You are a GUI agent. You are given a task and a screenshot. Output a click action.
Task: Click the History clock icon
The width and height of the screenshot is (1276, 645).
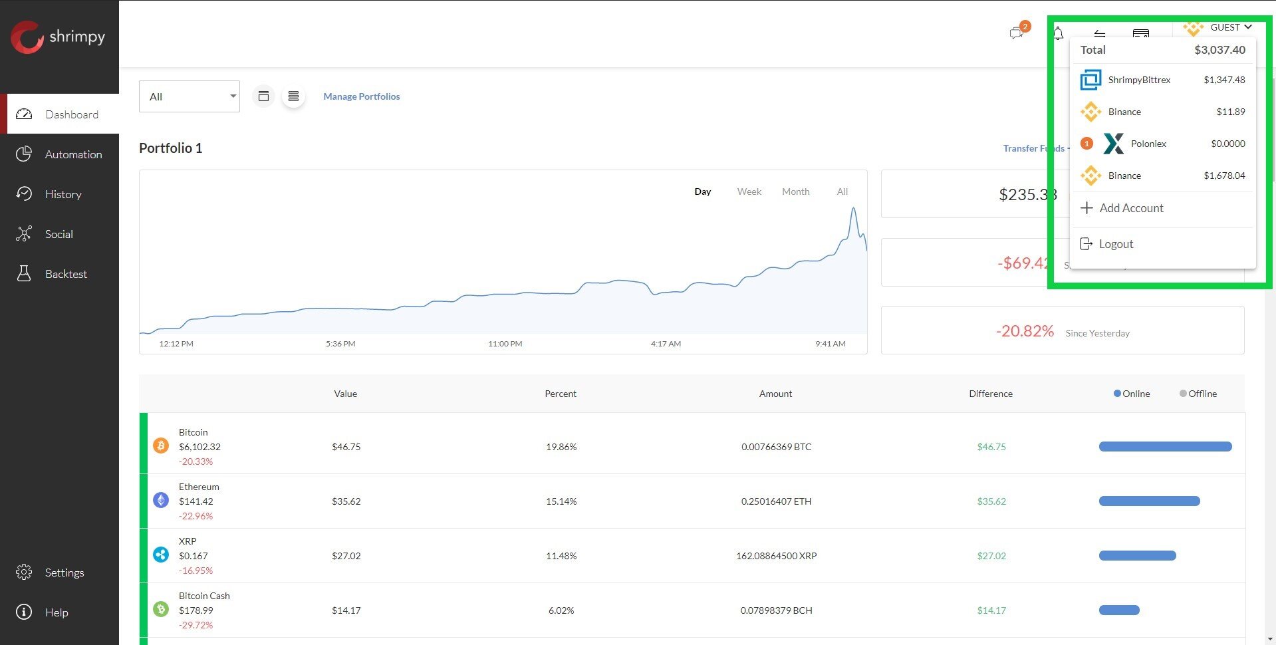click(24, 194)
